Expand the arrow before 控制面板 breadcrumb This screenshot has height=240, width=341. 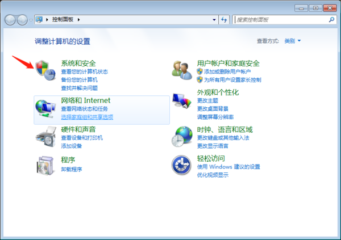point(47,19)
